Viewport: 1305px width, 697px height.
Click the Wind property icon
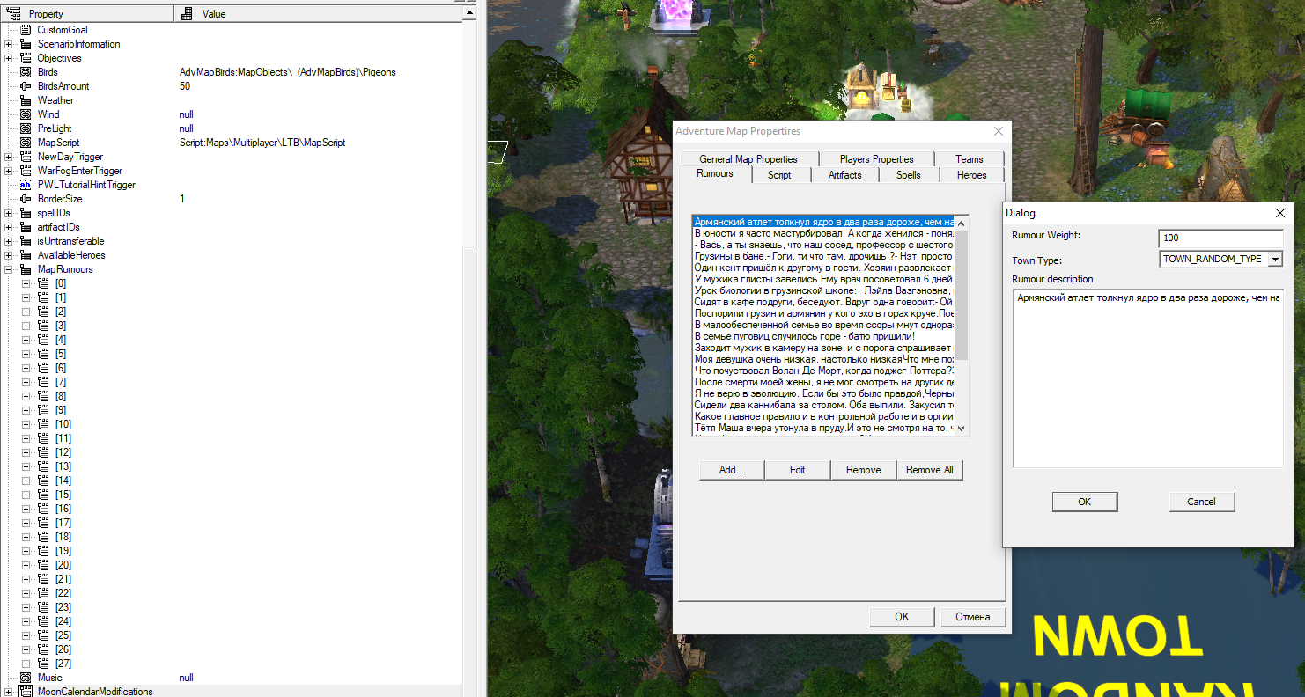coord(26,114)
